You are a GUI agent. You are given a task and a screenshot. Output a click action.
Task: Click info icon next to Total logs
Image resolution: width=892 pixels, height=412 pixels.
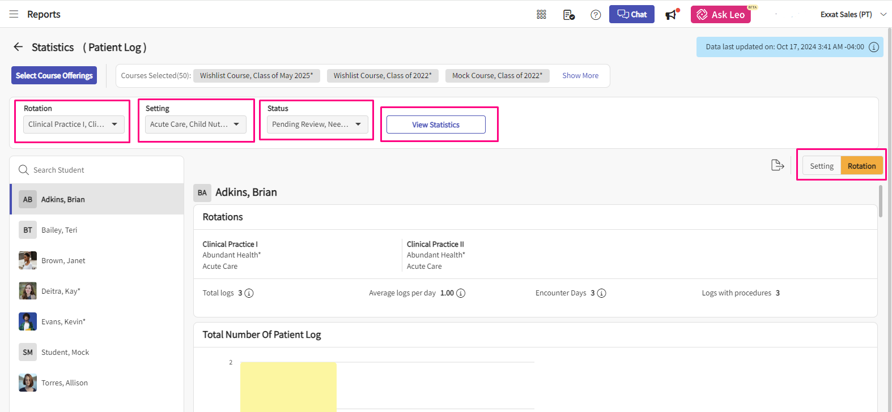point(249,293)
